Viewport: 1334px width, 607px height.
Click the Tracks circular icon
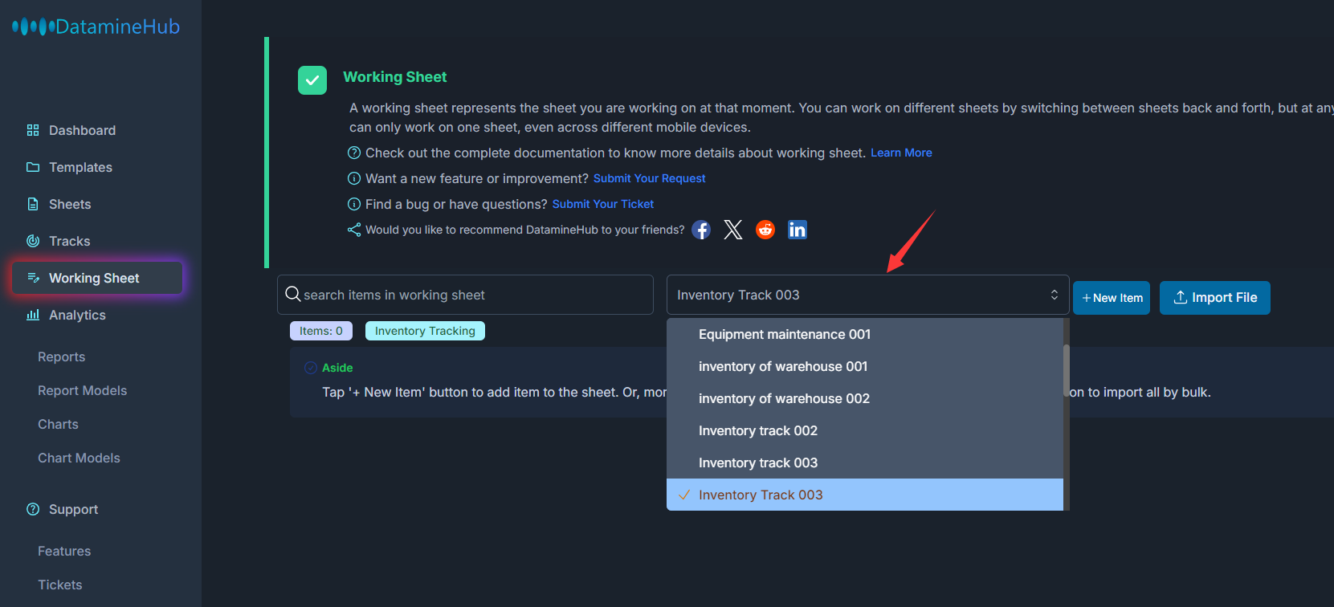pos(33,241)
